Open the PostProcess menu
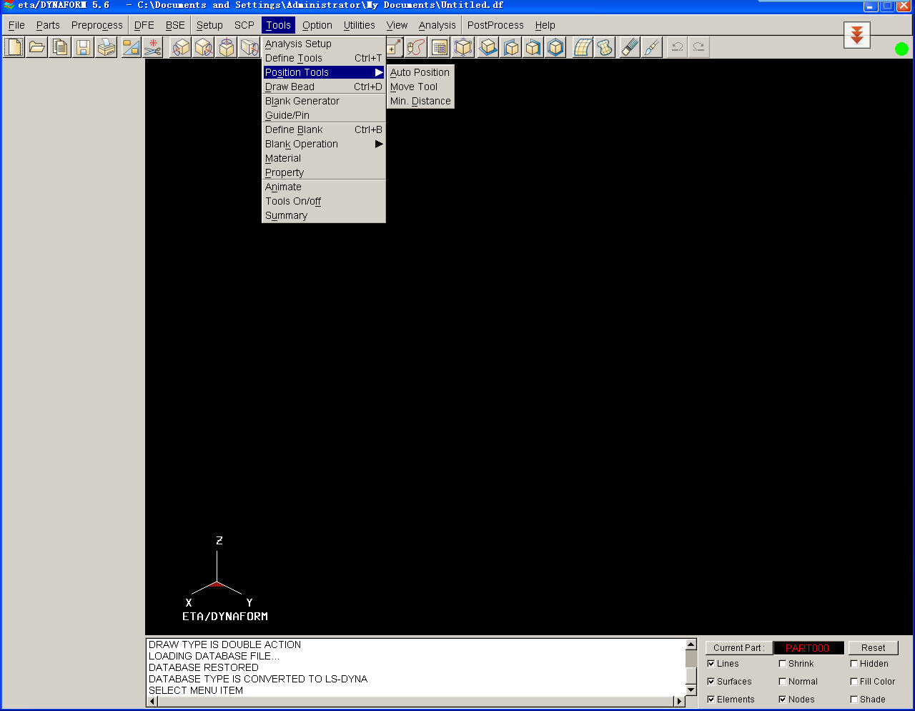Image resolution: width=915 pixels, height=711 pixels. point(495,25)
